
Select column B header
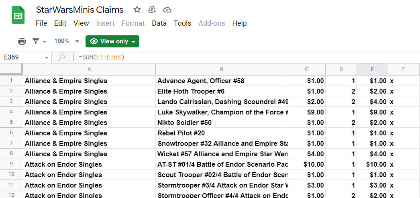pyautogui.click(x=222, y=69)
